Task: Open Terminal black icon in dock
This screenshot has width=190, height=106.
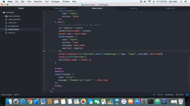Action: [x=151, y=102]
